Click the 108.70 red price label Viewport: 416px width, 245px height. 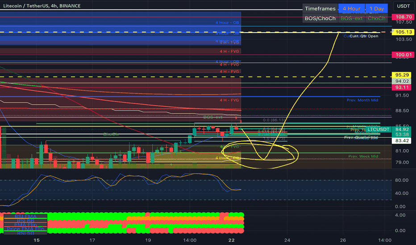(404, 16)
